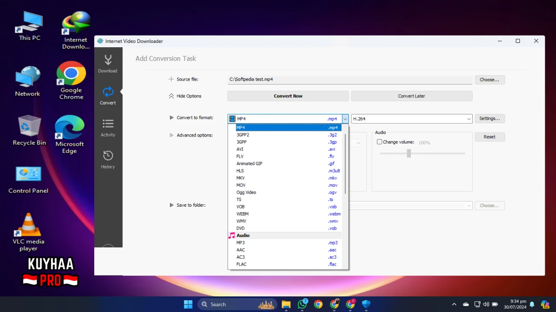Open Network desktop icon
The width and height of the screenshot is (556, 312).
pos(27,81)
